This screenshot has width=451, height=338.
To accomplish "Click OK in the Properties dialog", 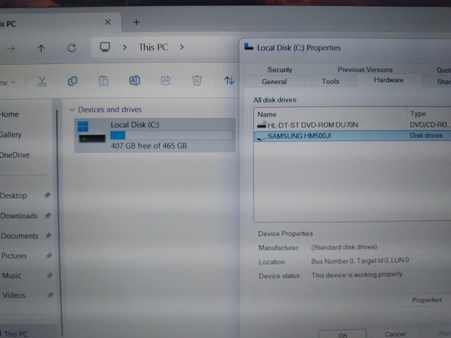I will point(342,334).
